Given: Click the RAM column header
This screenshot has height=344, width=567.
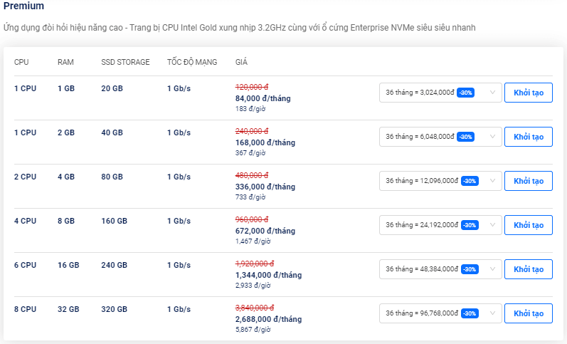Looking at the screenshot, I should tap(65, 62).
